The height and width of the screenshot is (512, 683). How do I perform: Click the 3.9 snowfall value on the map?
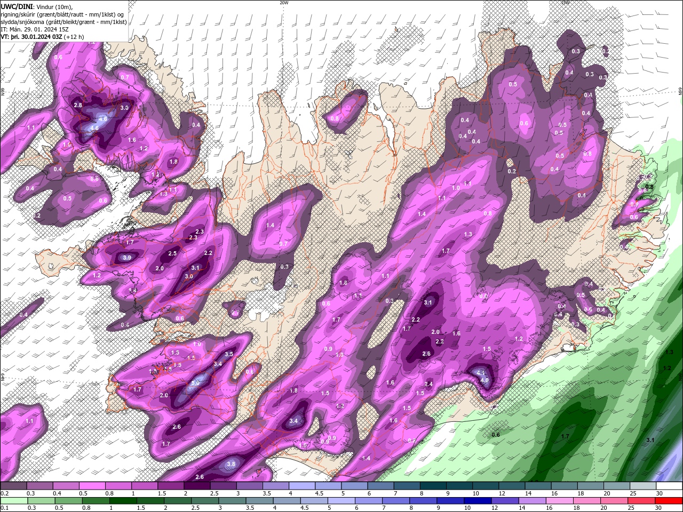(x=126, y=258)
